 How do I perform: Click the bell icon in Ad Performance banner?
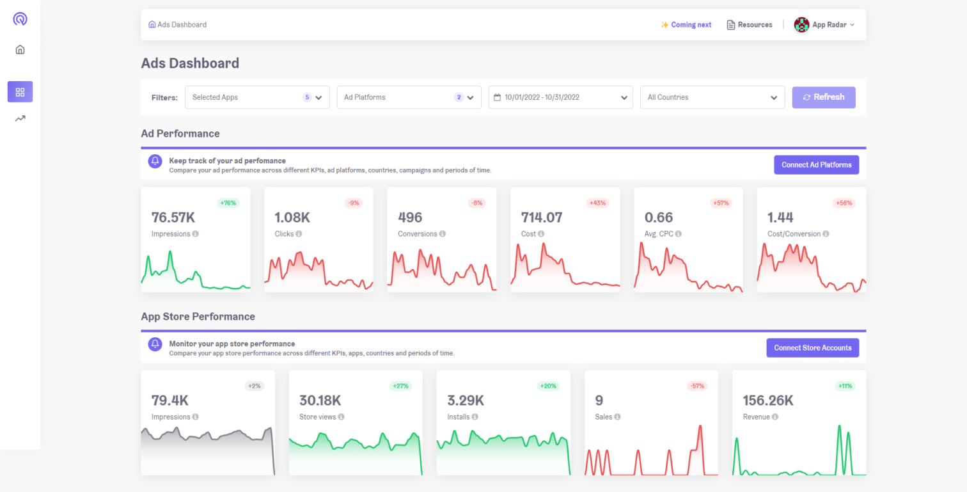tap(155, 161)
